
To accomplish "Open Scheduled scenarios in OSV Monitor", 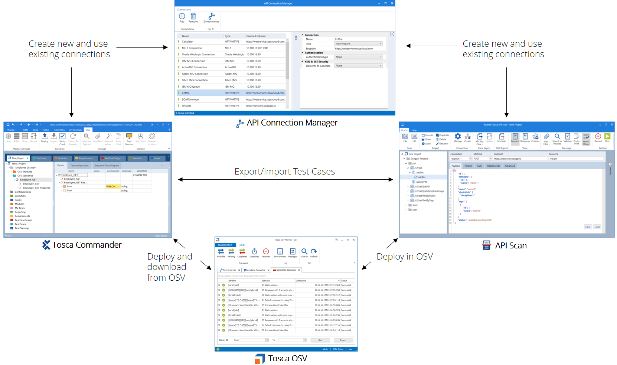I will click(x=254, y=253).
